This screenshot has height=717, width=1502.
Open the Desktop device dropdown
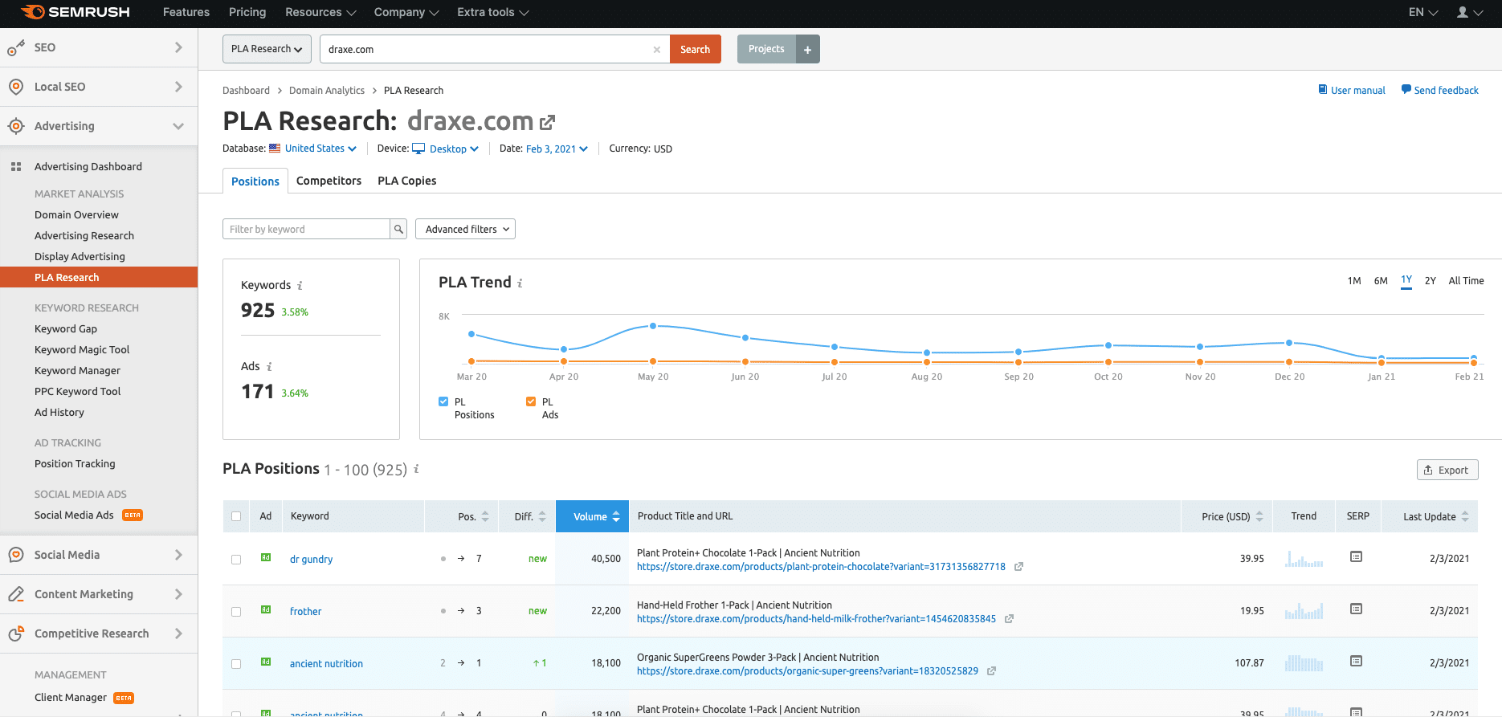446,149
